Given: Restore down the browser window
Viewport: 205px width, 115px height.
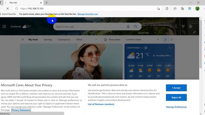Looking at the screenshot, I should coord(198,3).
